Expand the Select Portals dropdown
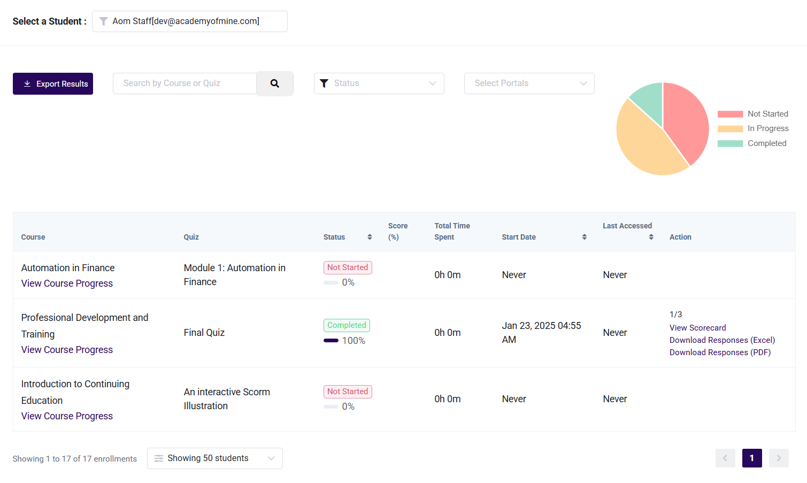The width and height of the screenshot is (807, 483). pyautogui.click(x=529, y=83)
